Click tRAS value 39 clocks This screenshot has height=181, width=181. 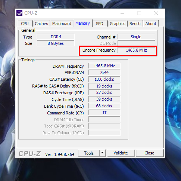[104, 99]
